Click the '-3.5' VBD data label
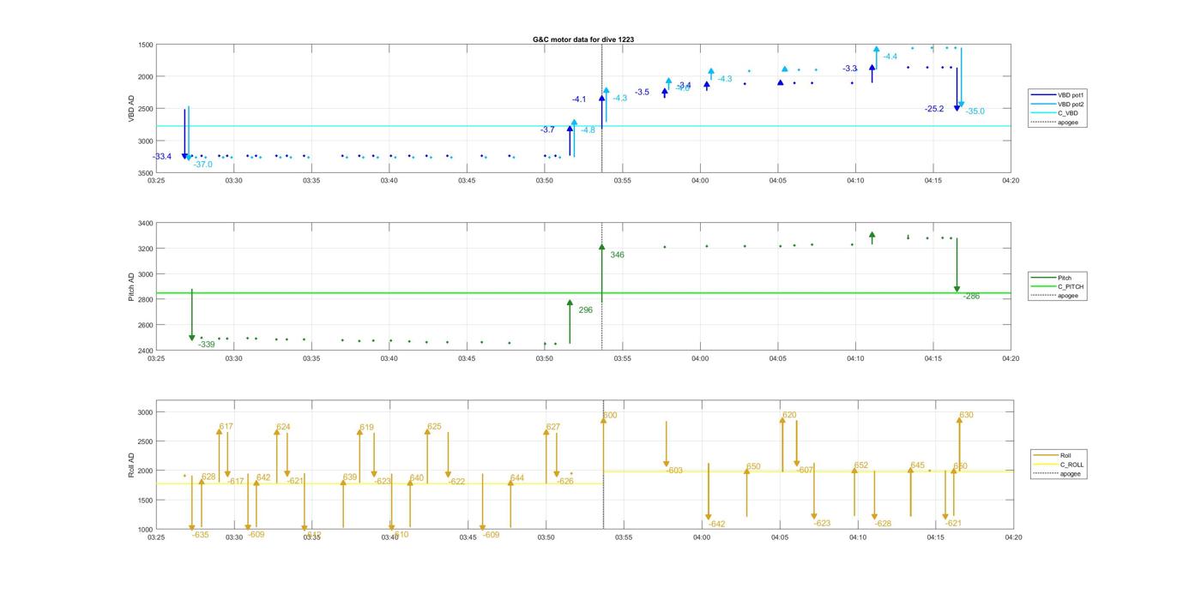The width and height of the screenshot is (1201, 594). point(642,92)
